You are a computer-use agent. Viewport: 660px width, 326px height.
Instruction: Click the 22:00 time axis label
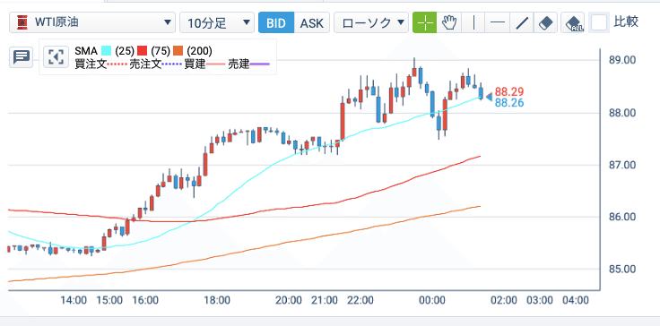click(360, 300)
